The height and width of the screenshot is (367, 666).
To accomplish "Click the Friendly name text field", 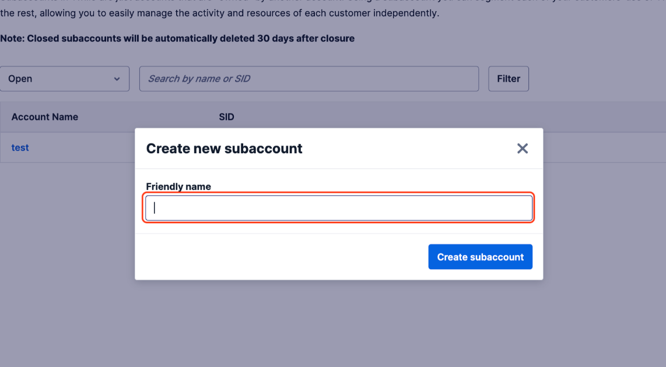I will click(x=338, y=208).
